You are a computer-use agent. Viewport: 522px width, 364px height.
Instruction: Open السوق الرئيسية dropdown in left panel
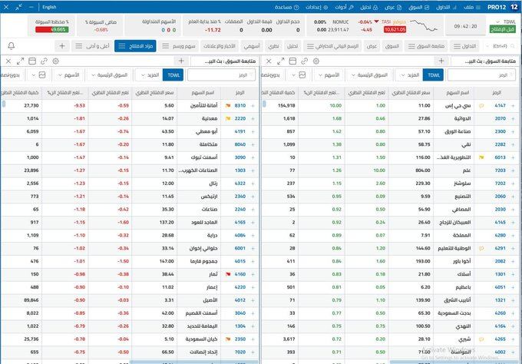[110, 75]
